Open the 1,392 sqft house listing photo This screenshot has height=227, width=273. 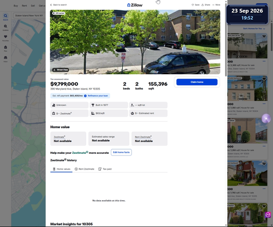coord(247,88)
